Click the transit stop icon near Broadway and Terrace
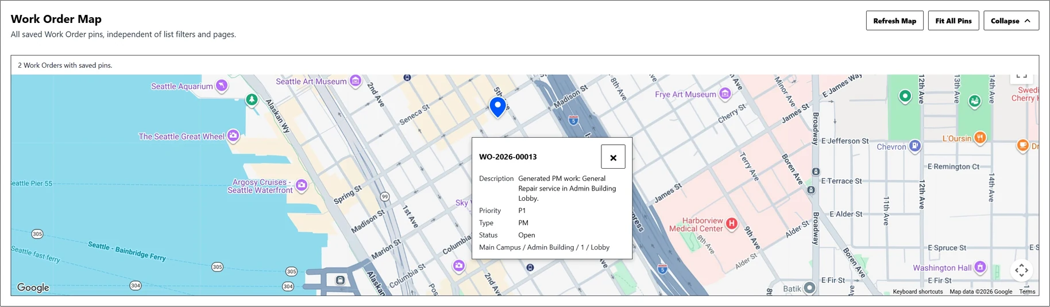 click(x=810, y=189)
